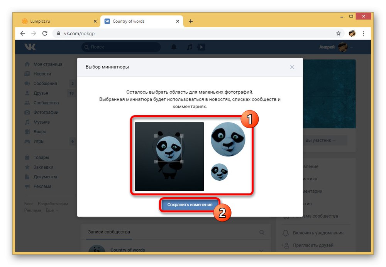Click the VK logo in header
Image resolution: width=386 pixels, height=267 pixels.
pyautogui.click(x=30, y=47)
